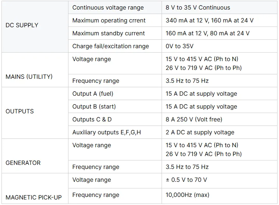Click the Maximum standby current label
Viewport: 279px width, 205px height.
coord(109,33)
